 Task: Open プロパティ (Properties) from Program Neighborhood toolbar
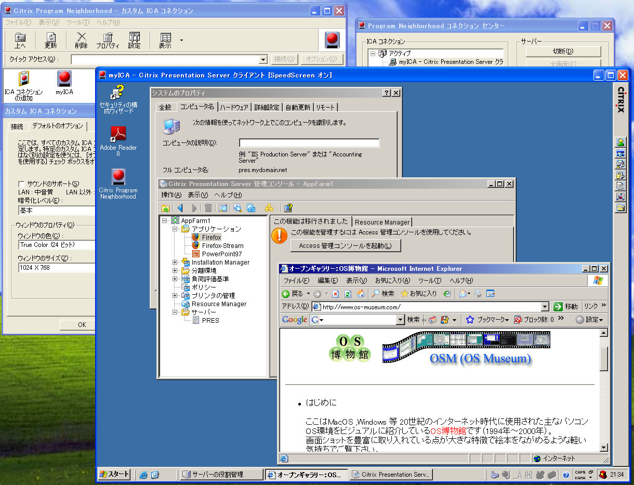(108, 41)
